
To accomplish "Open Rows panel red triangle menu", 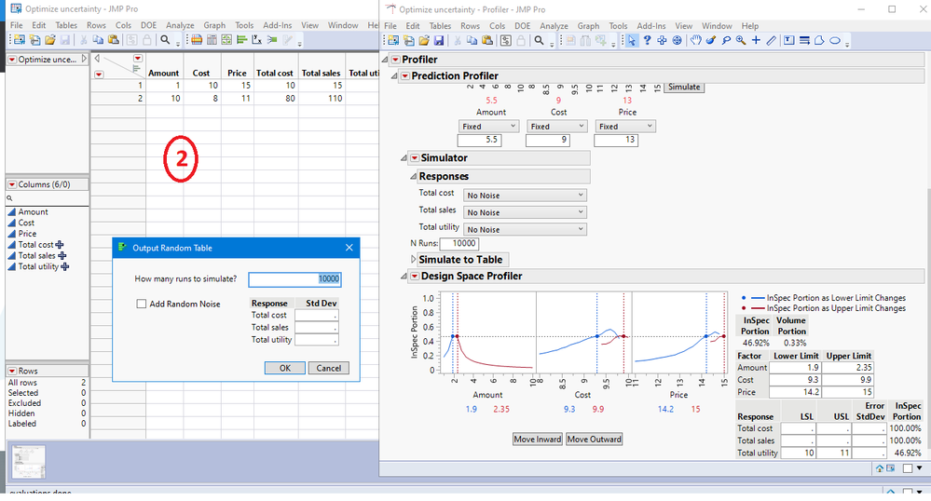I will click(x=12, y=371).
